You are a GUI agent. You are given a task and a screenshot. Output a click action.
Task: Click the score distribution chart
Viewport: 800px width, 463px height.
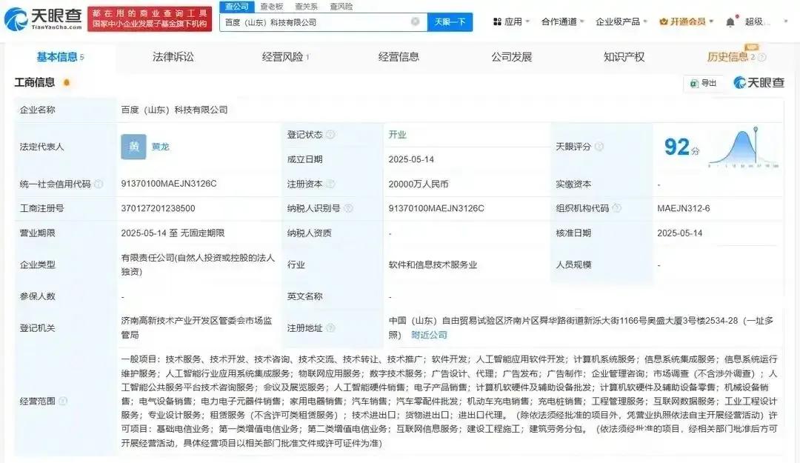point(744,147)
